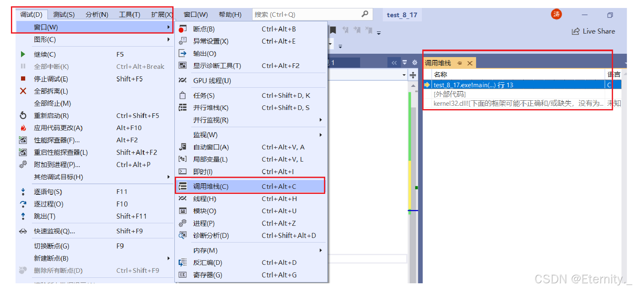
Task: Open the 分析(N) menu
Action: (97, 15)
